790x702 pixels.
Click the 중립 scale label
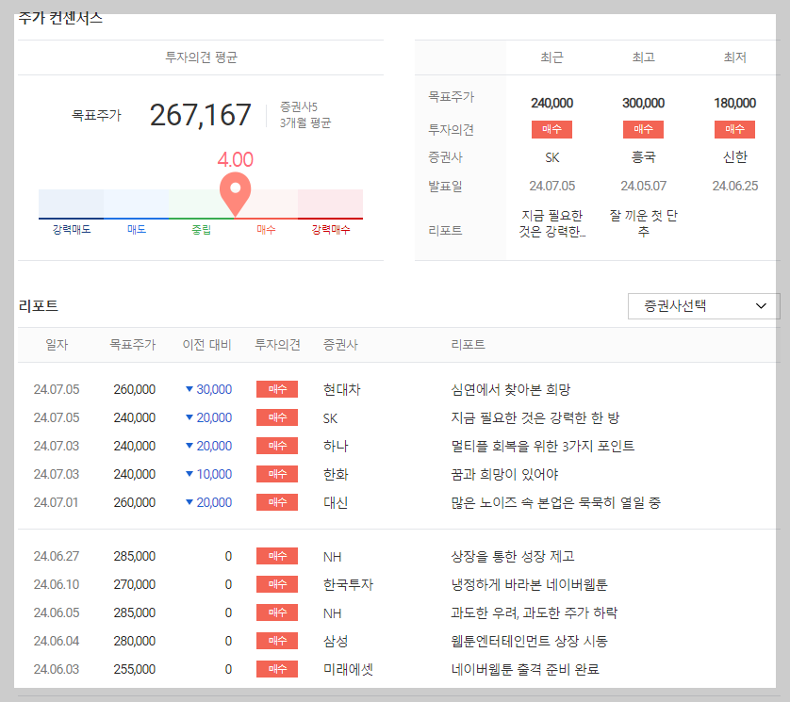point(201,230)
